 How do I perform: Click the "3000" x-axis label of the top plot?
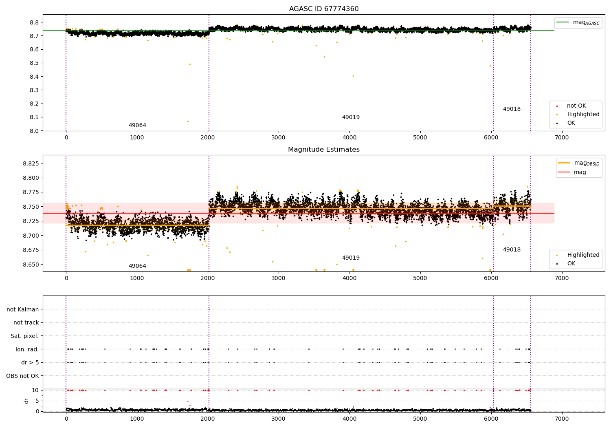[x=279, y=138]
